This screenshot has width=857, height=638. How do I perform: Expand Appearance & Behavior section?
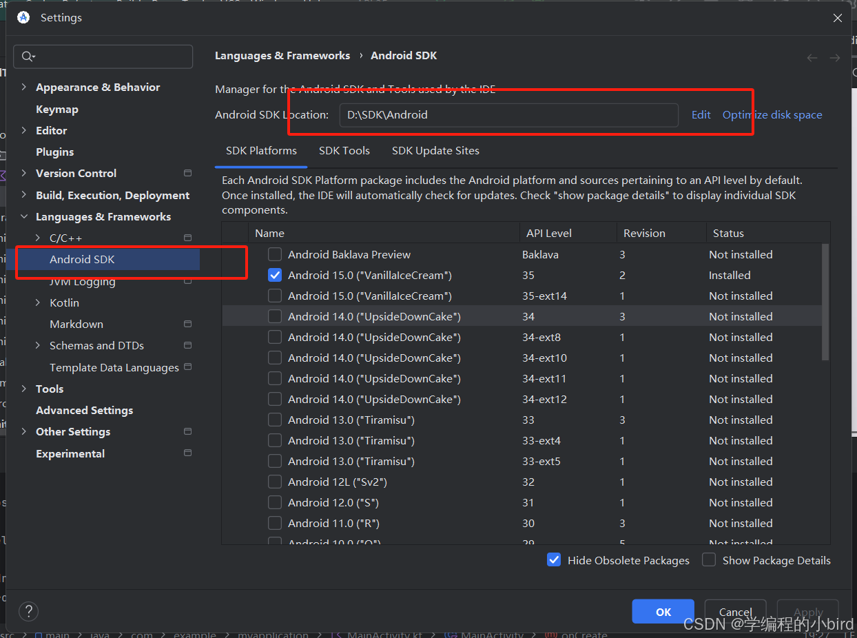pyautogui.click(x=24, y=87)
